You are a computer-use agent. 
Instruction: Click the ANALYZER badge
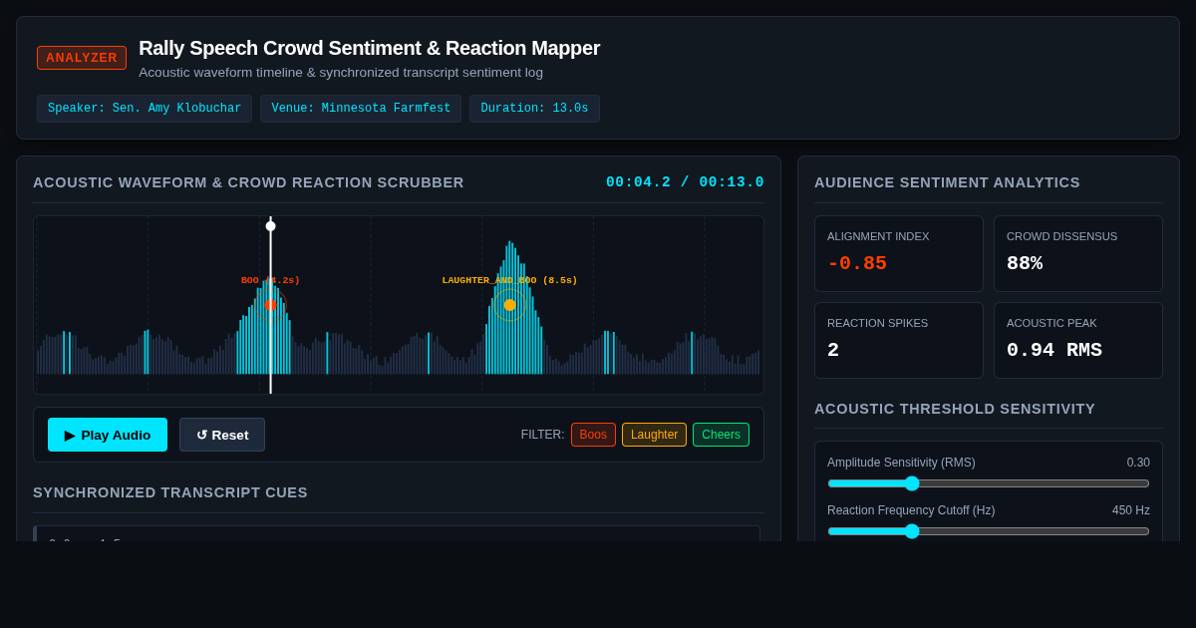pyautogui.click(x=82, y=58)
